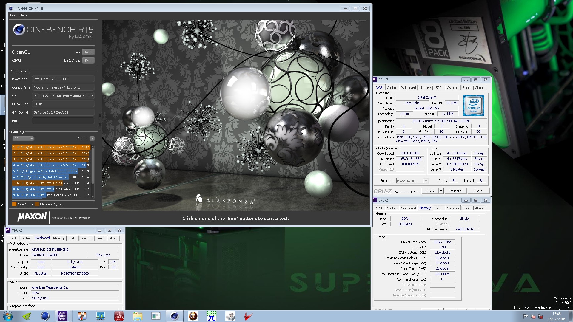Screen dimensions: 573x322
Task: Click the Details label in Ranking panel
Action: pyautogui.click(x=82, y=139)
